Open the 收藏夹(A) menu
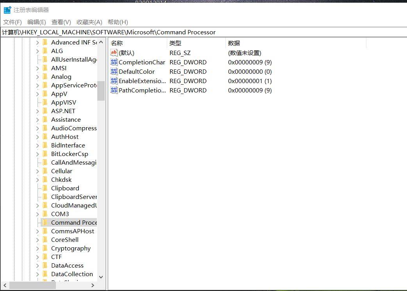Image resolution: width=407 pixels, height=291 pixels. (x=89, y=22)
